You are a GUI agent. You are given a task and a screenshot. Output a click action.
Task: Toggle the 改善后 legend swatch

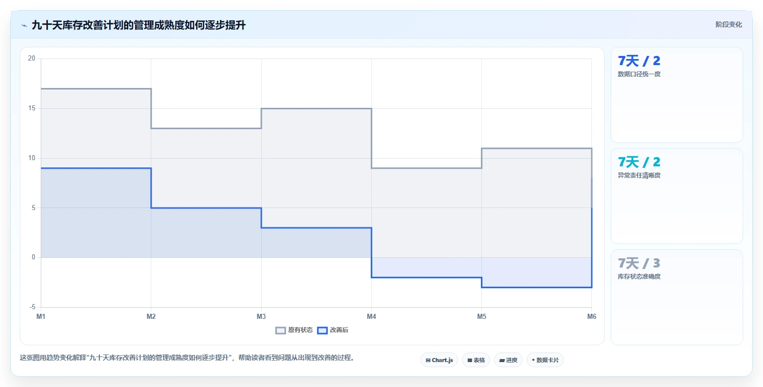coord(322,330)
